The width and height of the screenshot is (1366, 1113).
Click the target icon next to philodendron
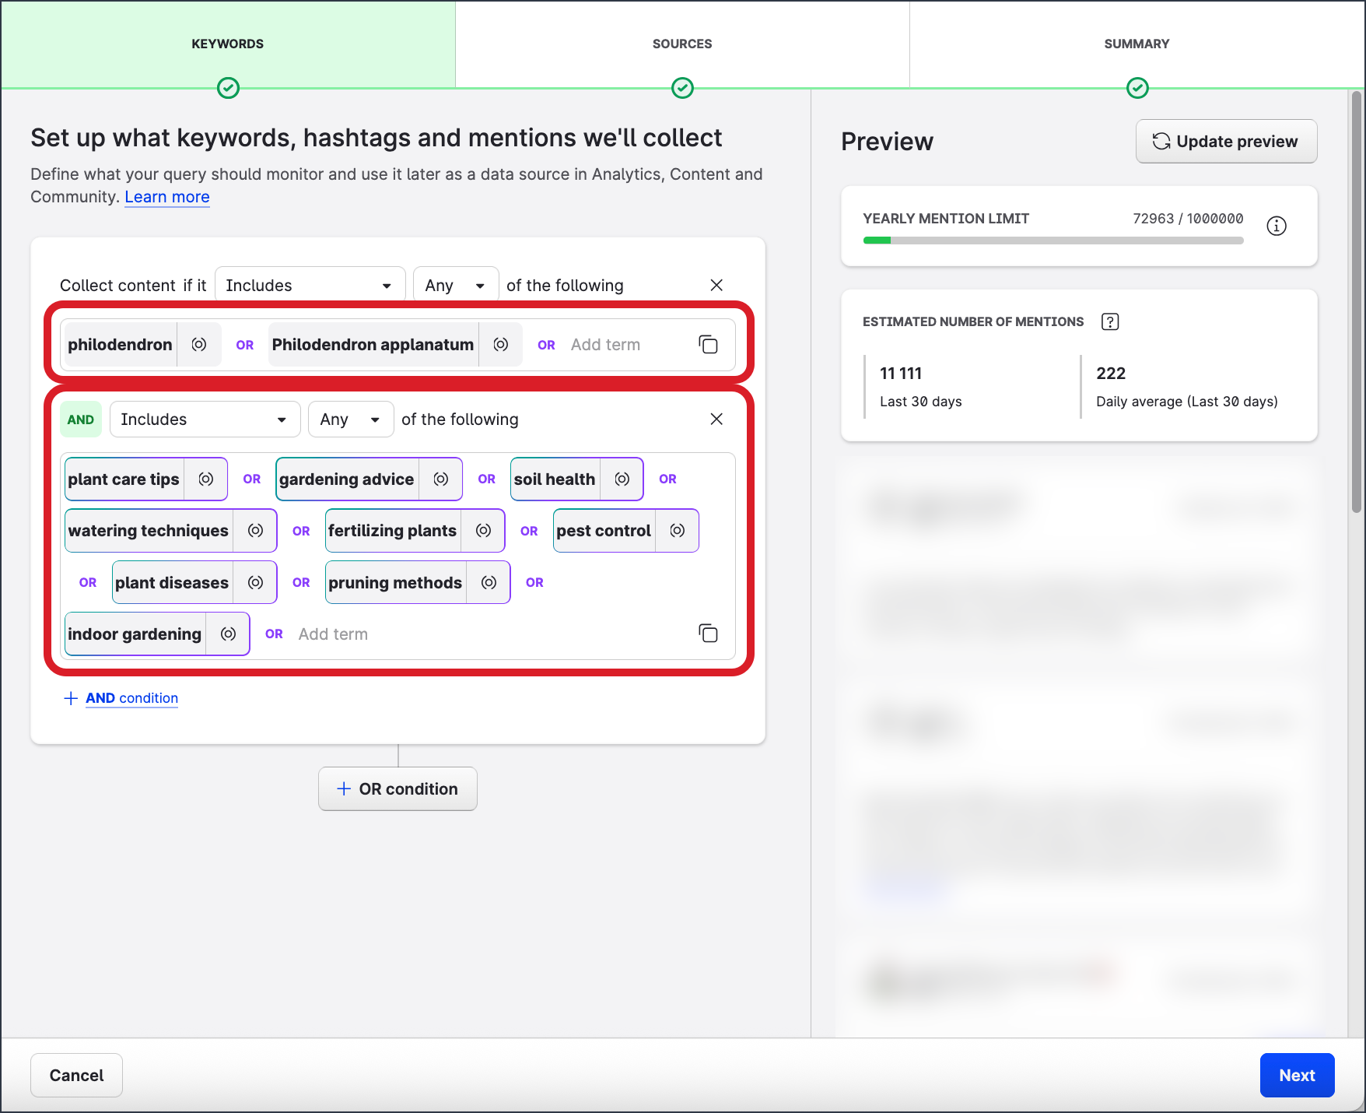click(x=199, y=345)
